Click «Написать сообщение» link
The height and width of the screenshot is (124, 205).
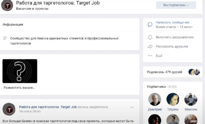point(173,22)
